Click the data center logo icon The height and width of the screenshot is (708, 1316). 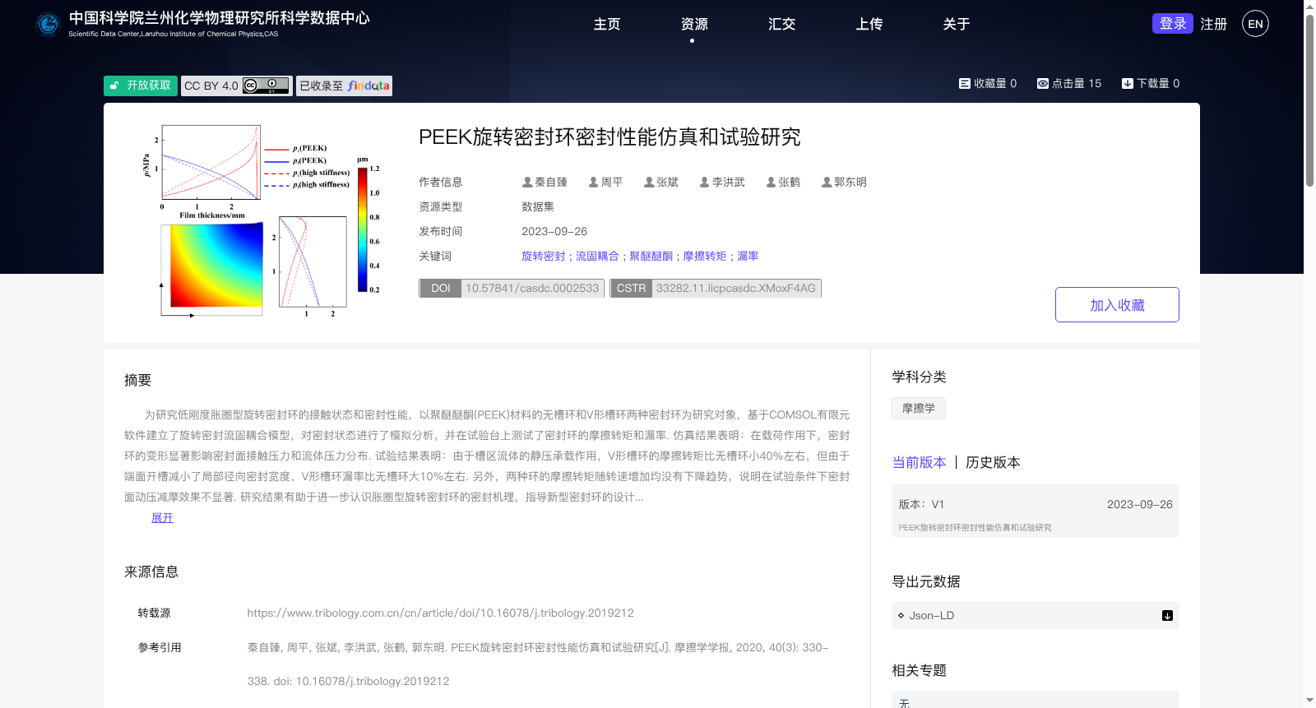(49, 24)
